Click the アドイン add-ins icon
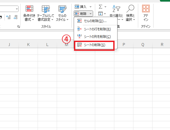The image size is (170, 130). tap(146, 9)
